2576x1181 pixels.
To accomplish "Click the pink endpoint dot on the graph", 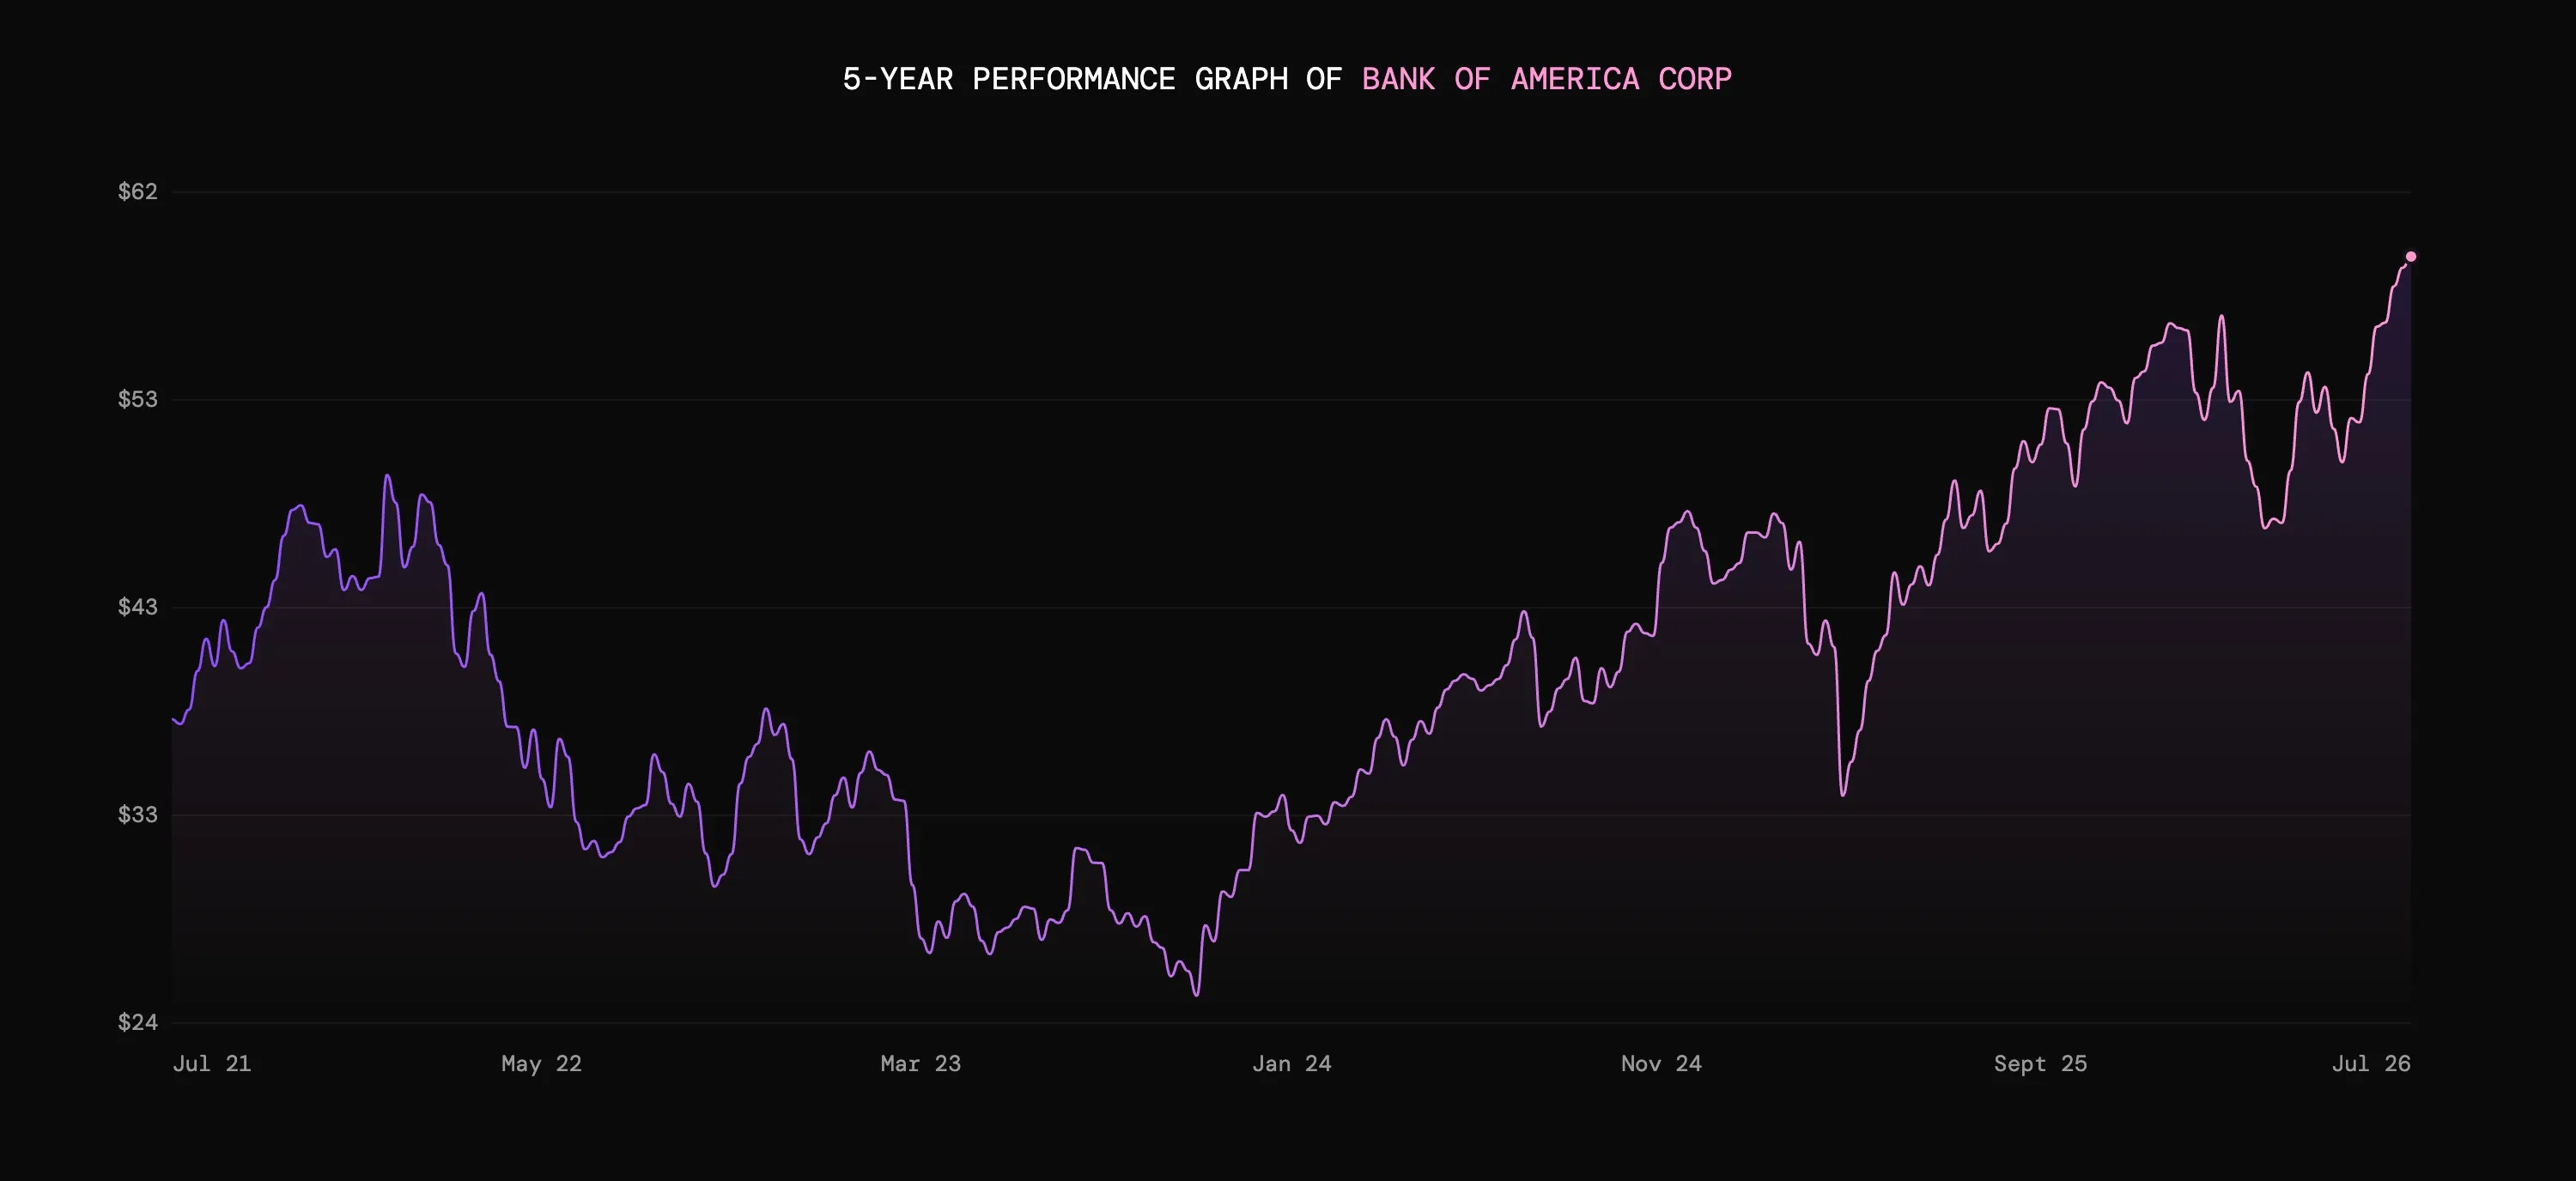I will pyautogui.click(x=2411, y=257).
